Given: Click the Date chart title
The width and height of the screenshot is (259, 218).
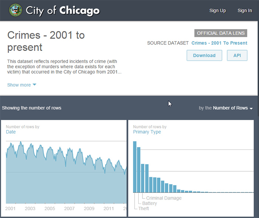Looking at the screenshot, I should click(11, 132).
